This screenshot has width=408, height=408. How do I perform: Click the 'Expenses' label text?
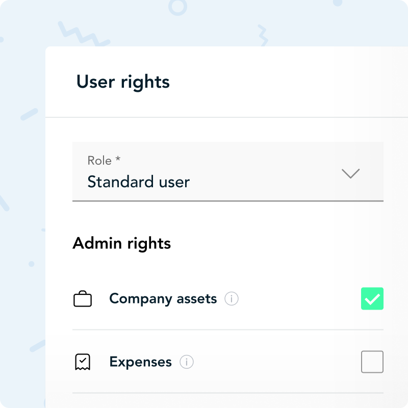pos(140,362)
